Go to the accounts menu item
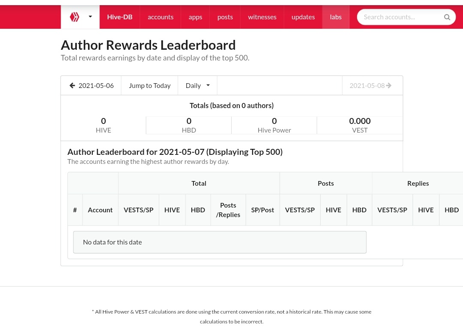The image size is (463, 332). point(160,17)
